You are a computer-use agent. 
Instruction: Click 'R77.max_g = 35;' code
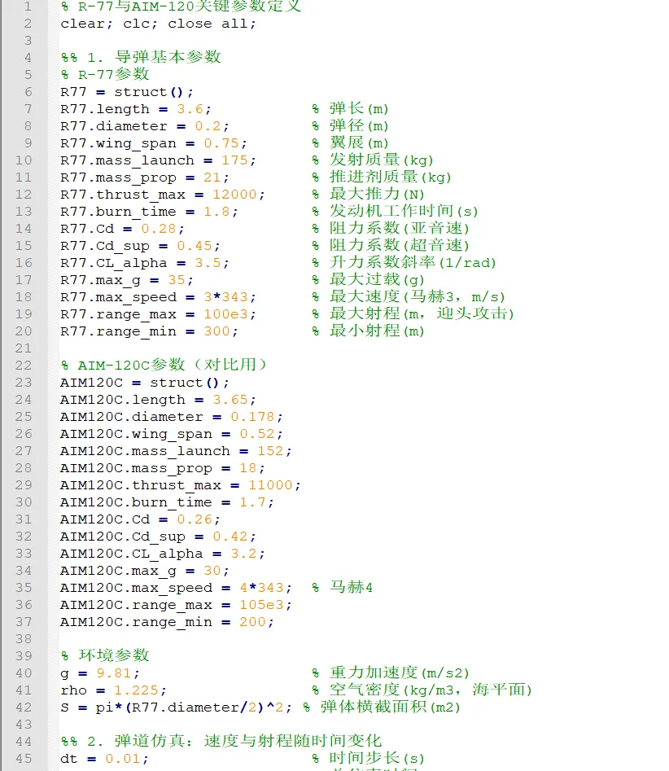coord(127,280)
